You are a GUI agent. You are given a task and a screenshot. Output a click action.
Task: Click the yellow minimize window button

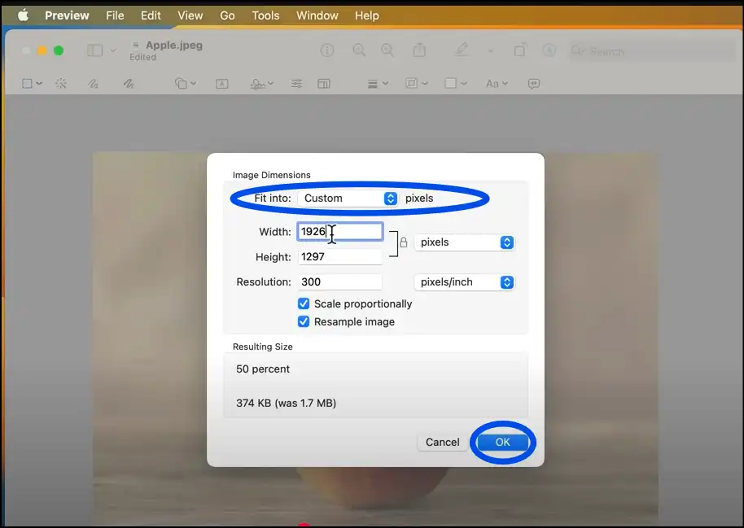[42, 50]
